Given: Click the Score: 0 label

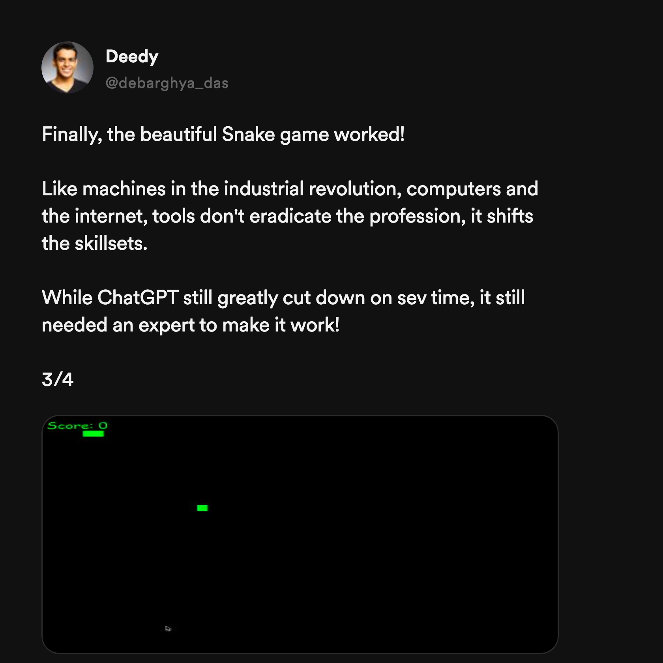Looking at the screenshot, I should 77,425.
